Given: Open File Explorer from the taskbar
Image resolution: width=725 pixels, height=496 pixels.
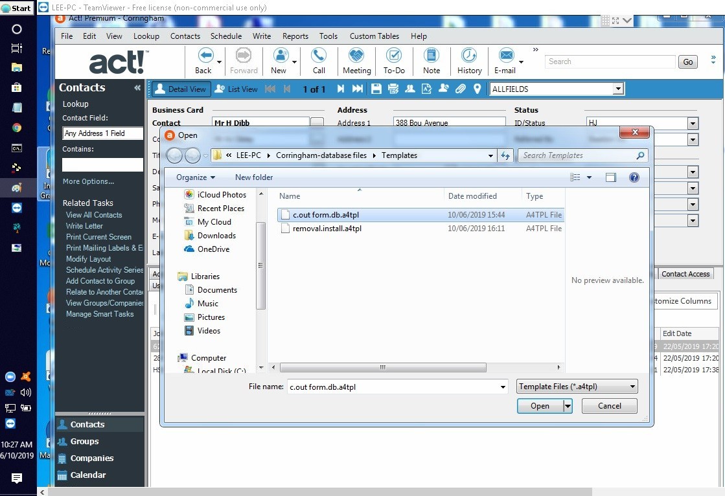Looking at the screenshot, I should [x=17, y=67].
